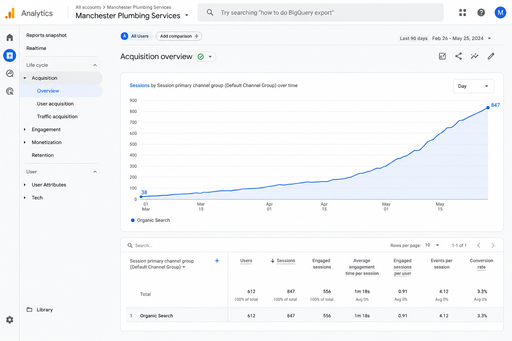This screenshot has height=341, width=512.
Task: Sort by Engaged sessions per user header
Action: click(402, 267)
